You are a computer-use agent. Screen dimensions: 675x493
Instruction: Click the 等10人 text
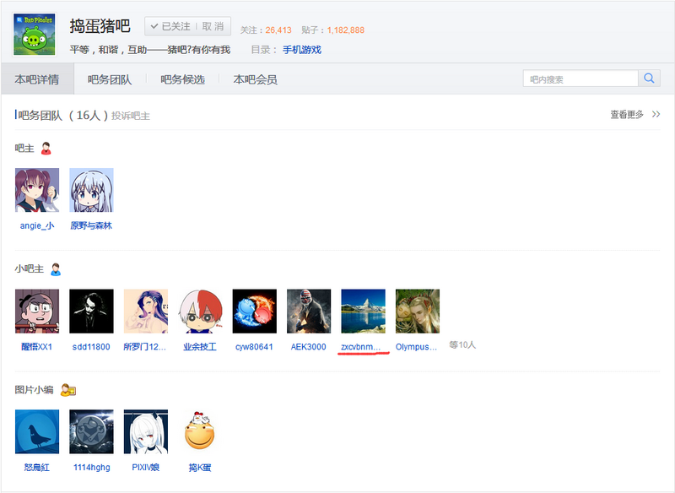pos(462,345)
